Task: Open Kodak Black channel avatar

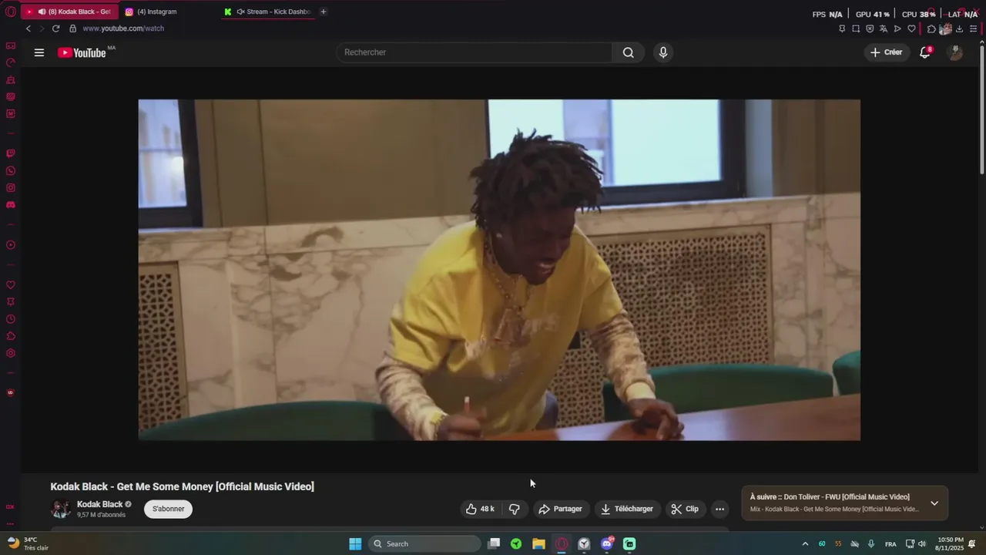Action: pos(60,509)
